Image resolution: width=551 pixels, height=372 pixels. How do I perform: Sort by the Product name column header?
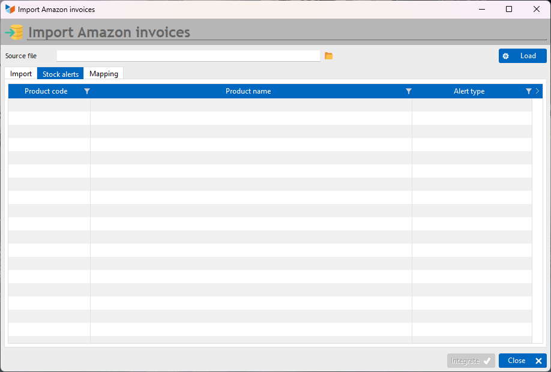[x=248, y=91]
